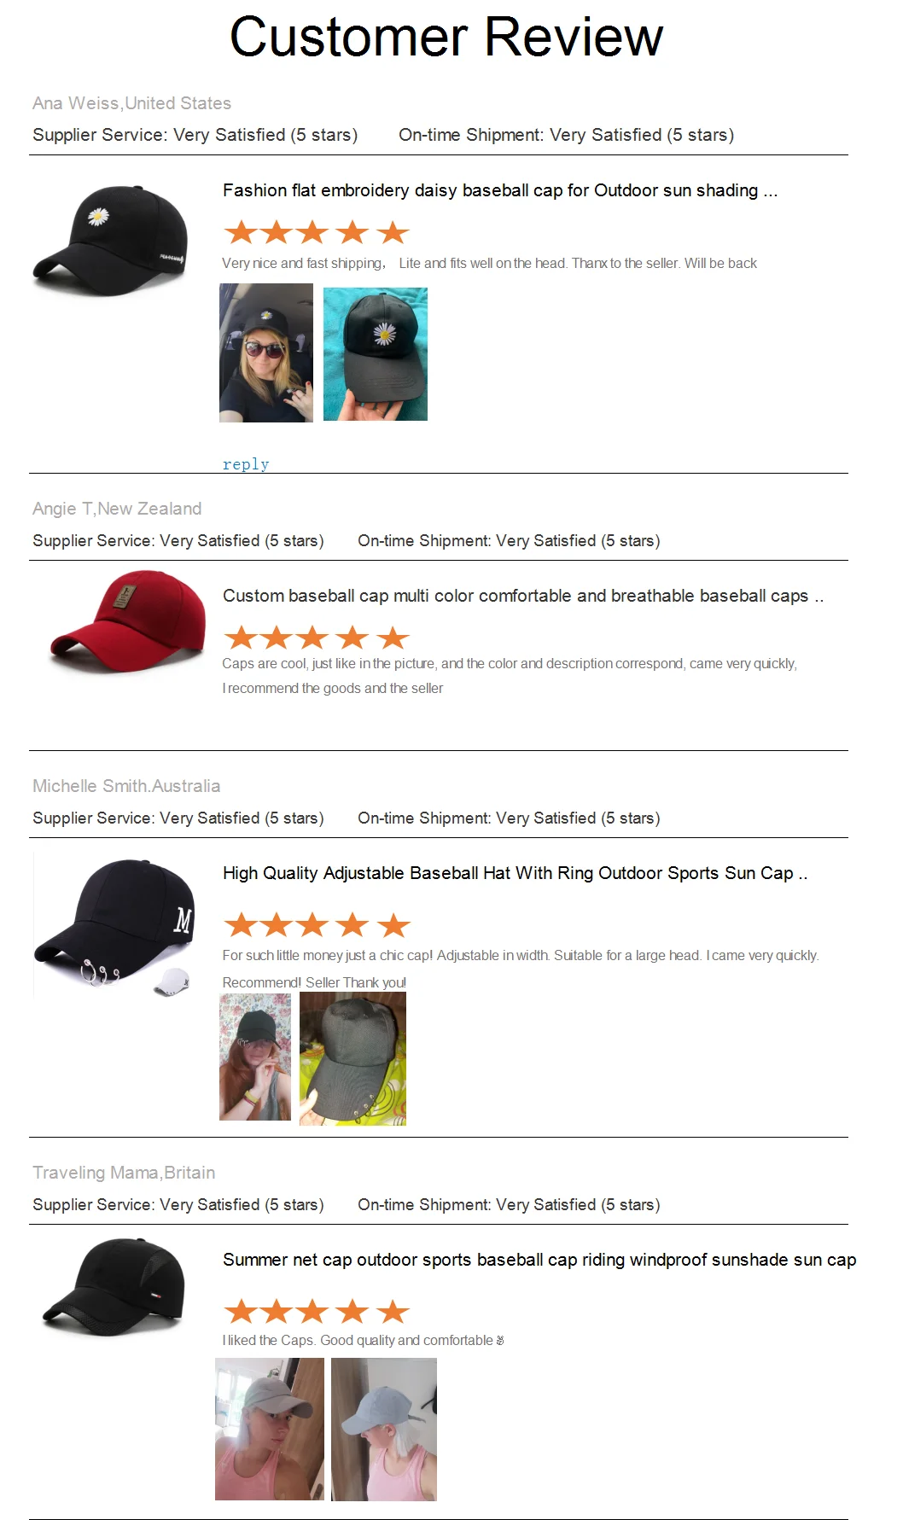The height and width of the screenshot is (1520, 903).
Task: Open the Summer net cap product title
Action: [539, 1260]
